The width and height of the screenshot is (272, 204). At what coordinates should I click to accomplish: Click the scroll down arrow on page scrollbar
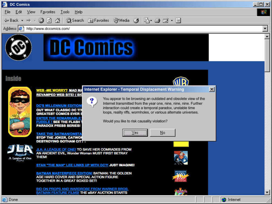pyautogui.click(x=267, y=192)
